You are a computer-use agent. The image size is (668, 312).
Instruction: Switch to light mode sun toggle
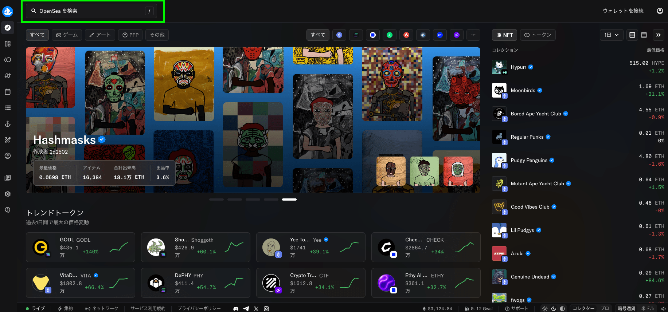(x=545, y=308)
